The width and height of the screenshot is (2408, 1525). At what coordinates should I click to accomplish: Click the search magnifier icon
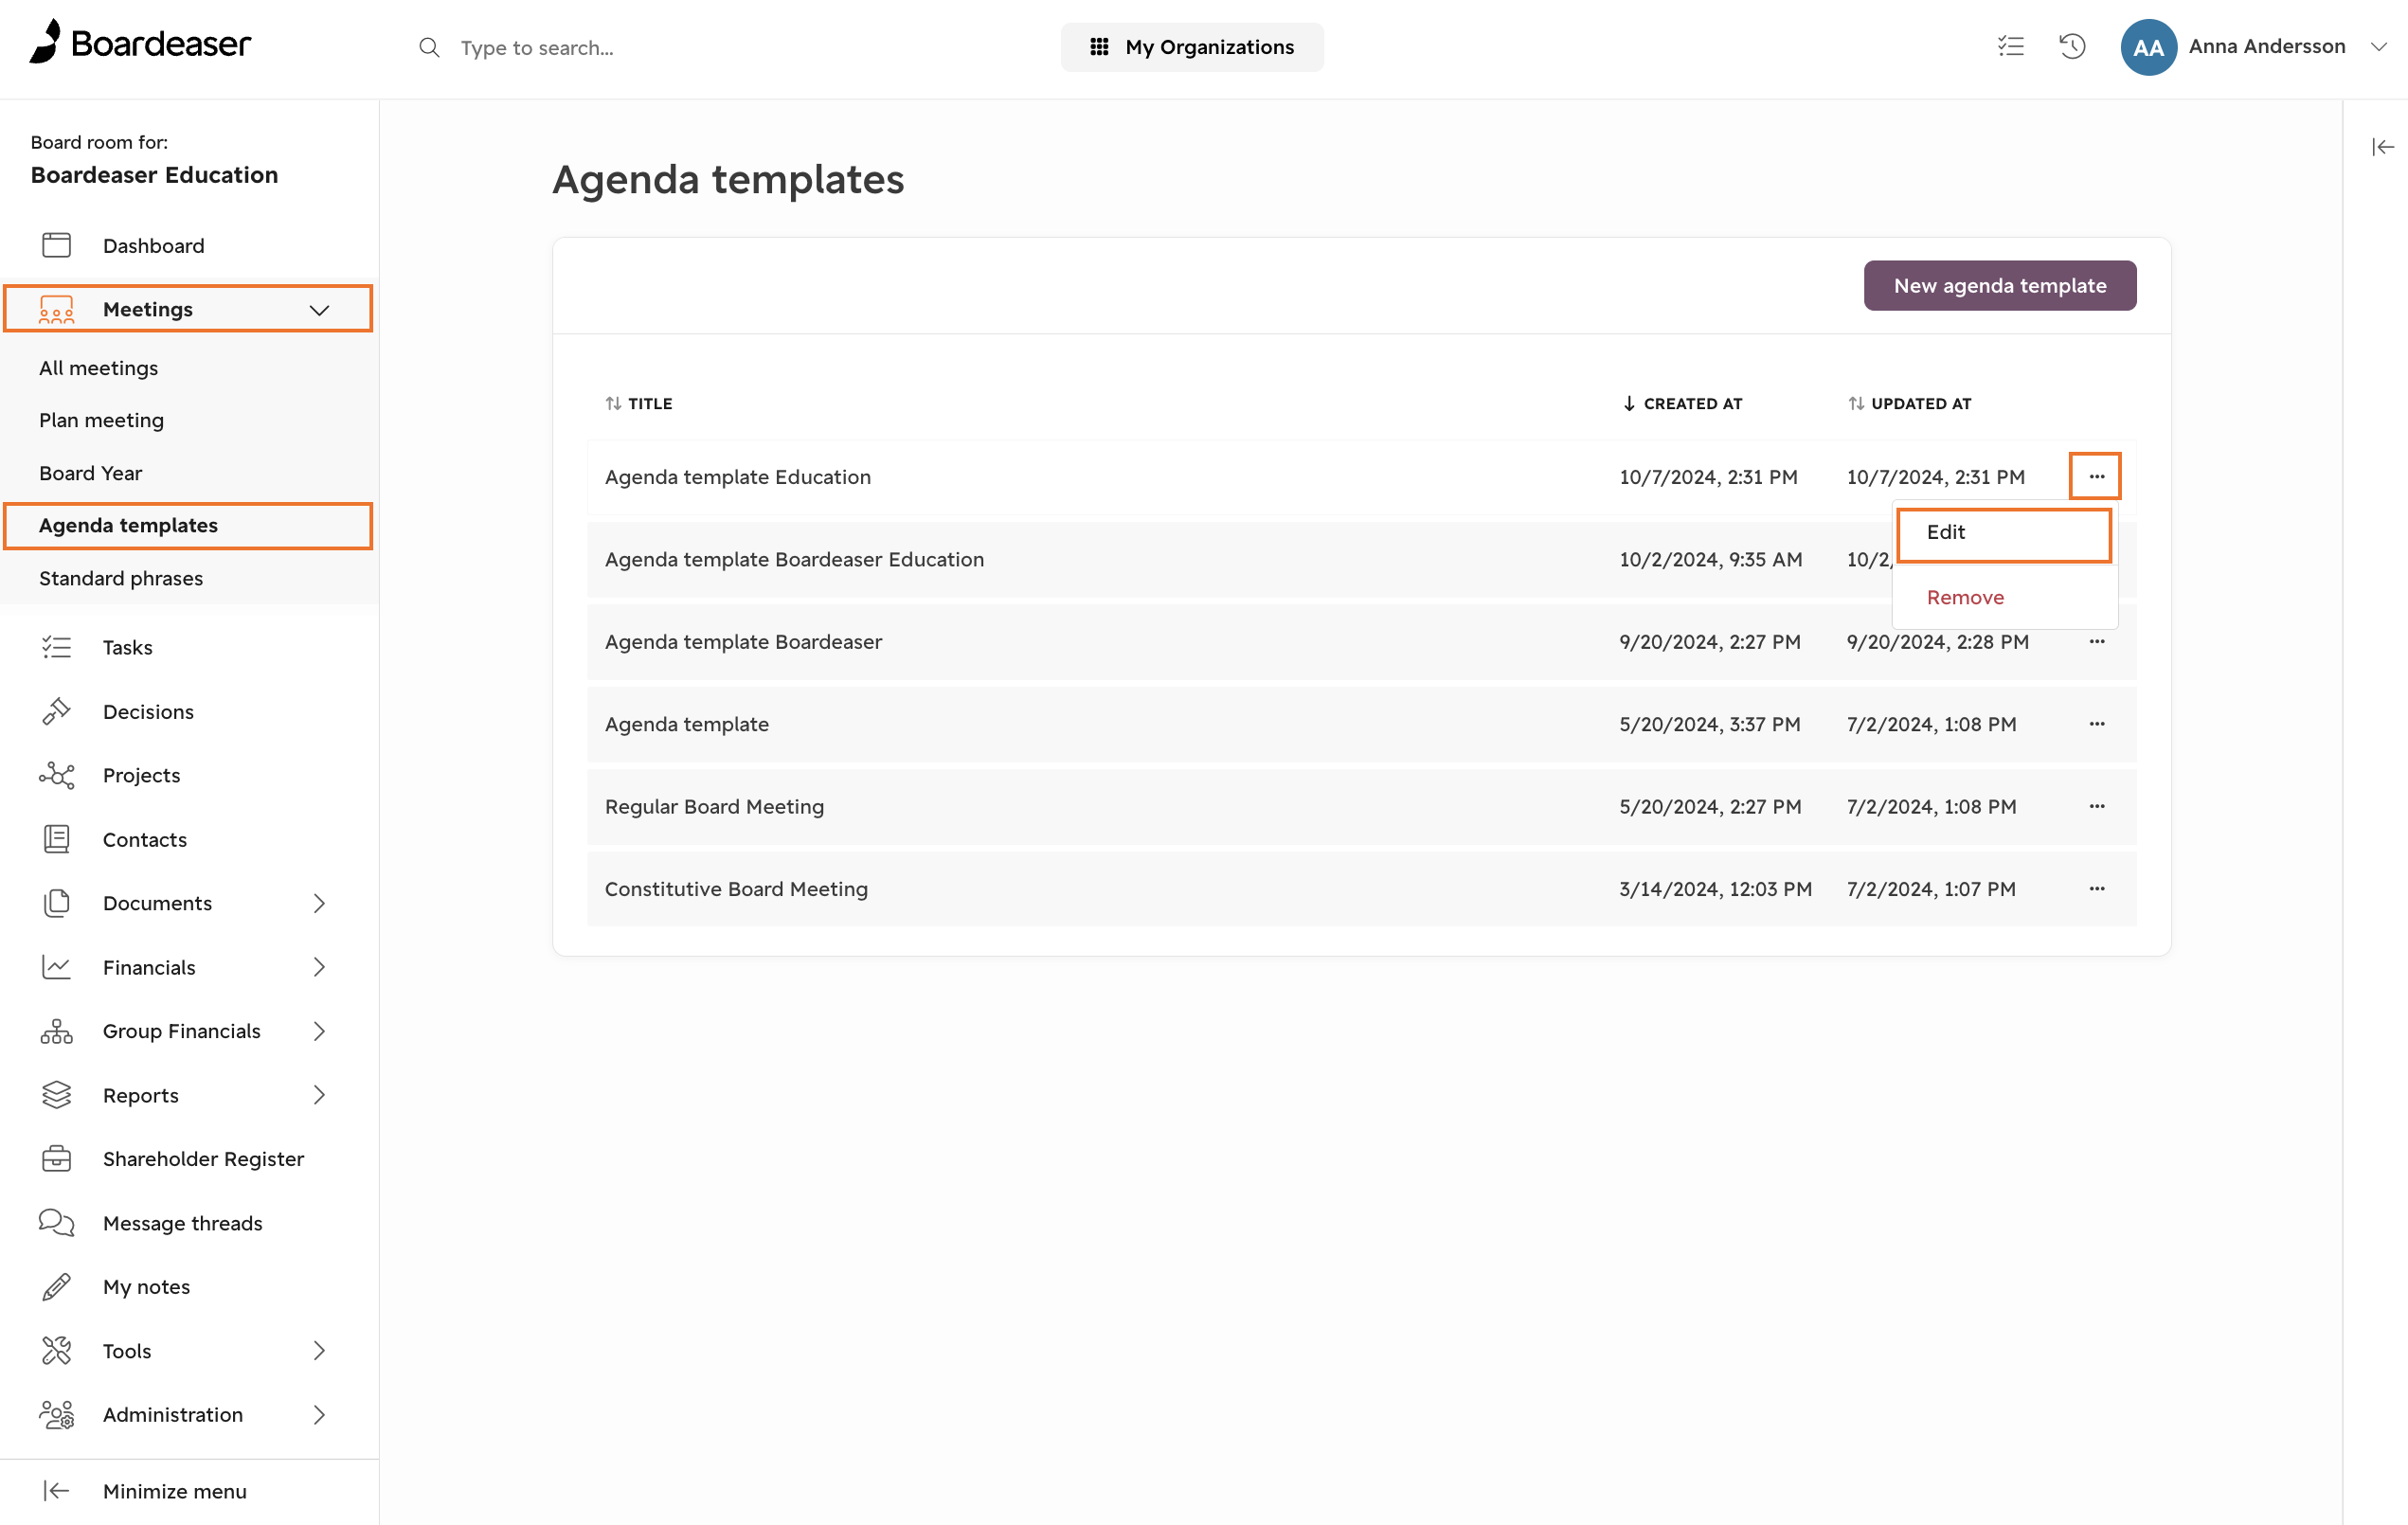(x=429, y=47)
